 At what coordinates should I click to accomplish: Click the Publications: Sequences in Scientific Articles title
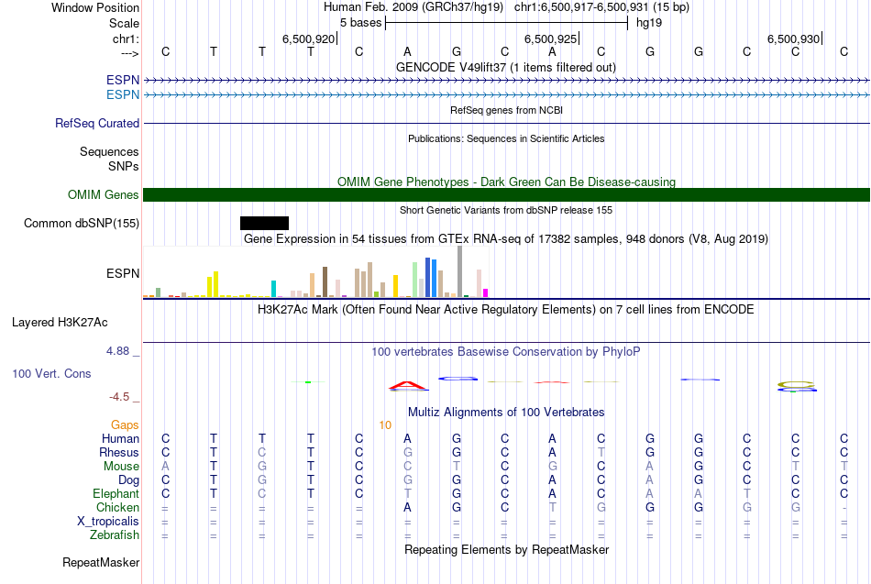pyautogui.click(x=506, y=138)
